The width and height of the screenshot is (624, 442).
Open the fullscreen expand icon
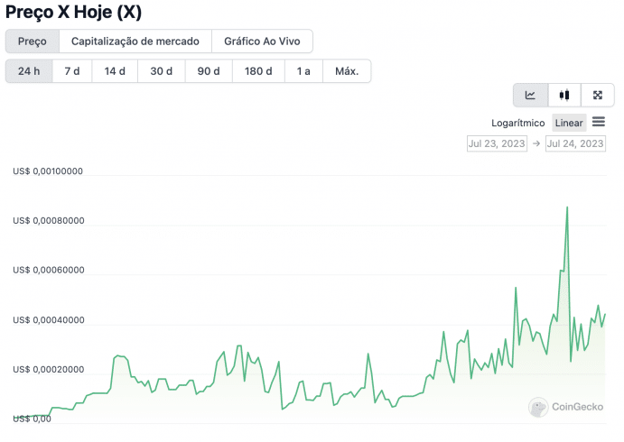click(597, 95)
